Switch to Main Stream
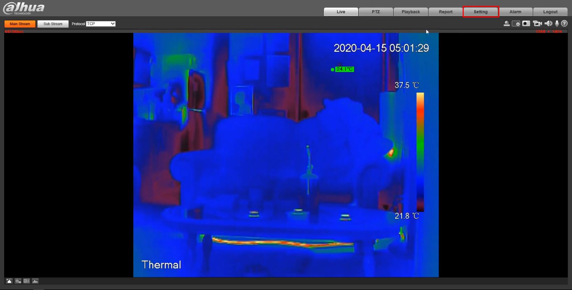This screenshot has height=290, width=572. [20, 24]
